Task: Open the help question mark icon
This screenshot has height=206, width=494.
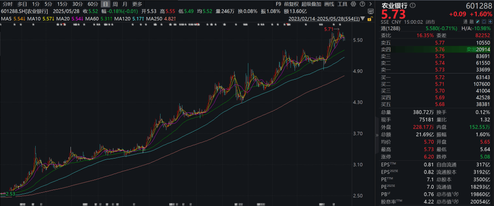Action: [x=362, y=4]
